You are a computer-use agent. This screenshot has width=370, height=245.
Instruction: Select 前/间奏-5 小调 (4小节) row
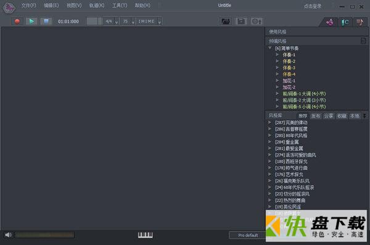304,106
